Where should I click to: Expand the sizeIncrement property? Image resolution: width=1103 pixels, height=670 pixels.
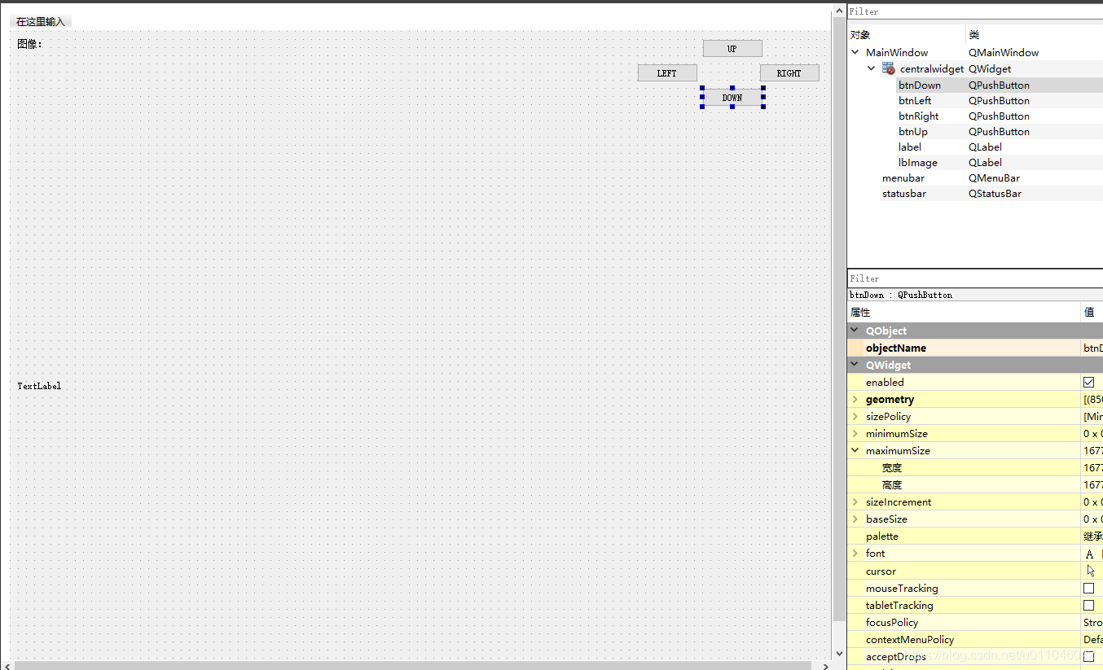click(855, 501)
